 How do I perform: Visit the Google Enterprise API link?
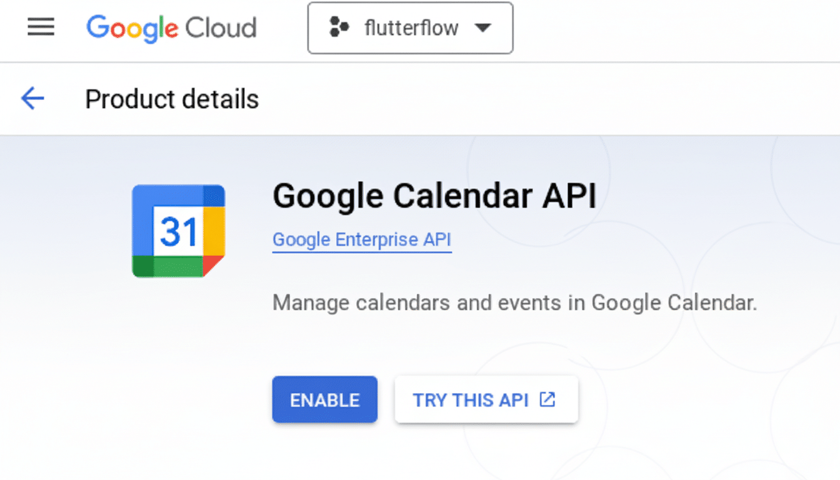point(361,239)
